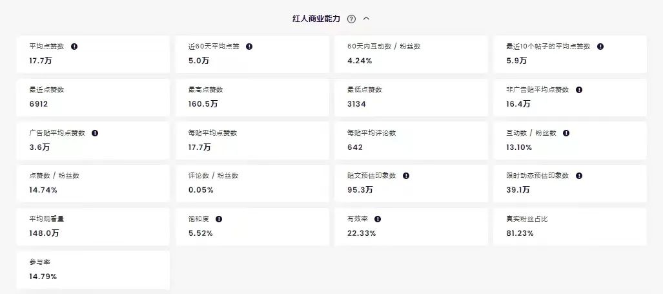The width and height of the screenshot is (663, 294).
Task: Click the 60天内互动数 / 粉丝数 card
Action: (411, 54)
